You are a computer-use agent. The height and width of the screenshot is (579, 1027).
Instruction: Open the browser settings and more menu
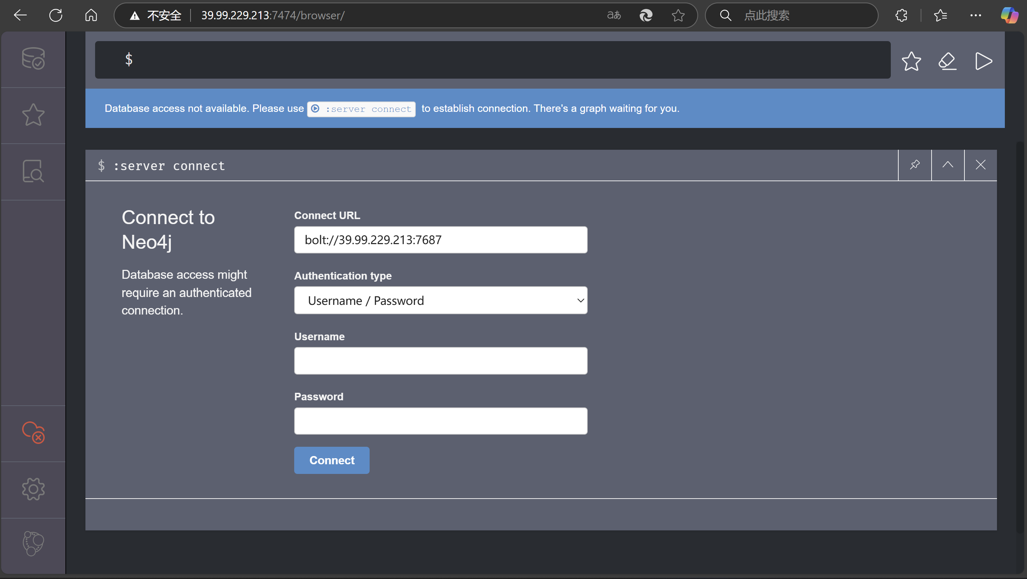click(976, 15)
